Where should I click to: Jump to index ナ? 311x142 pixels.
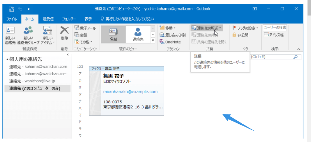tap(80, 101)
